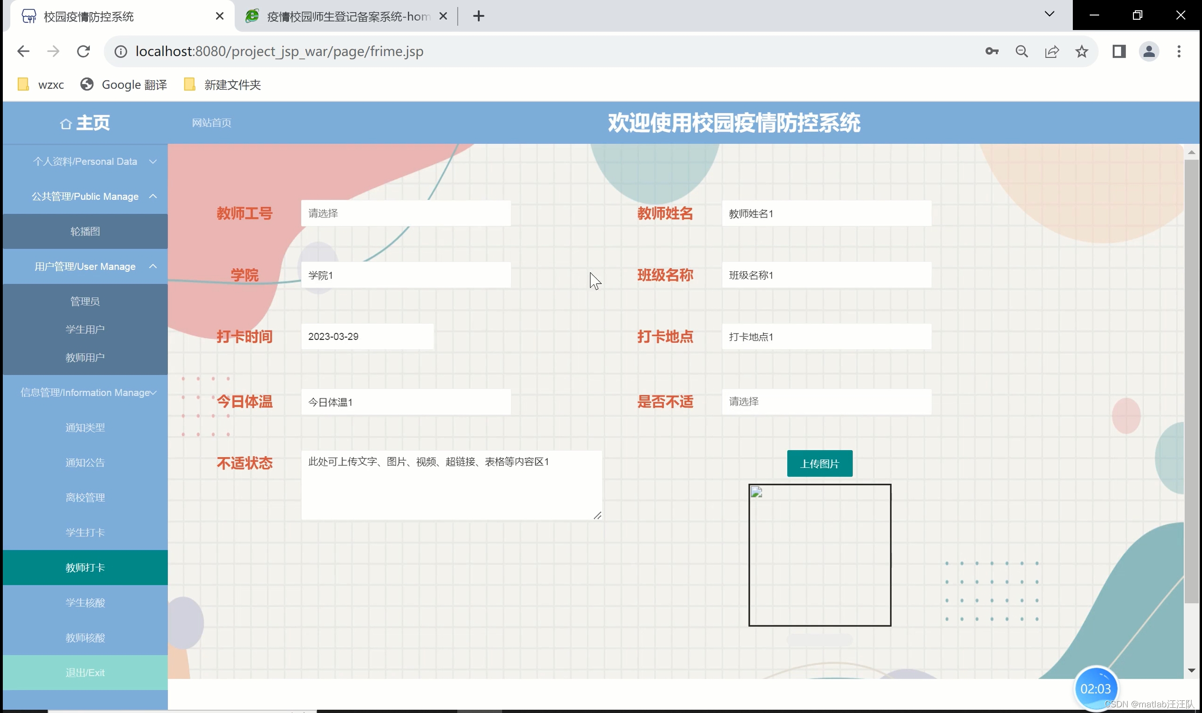This screenshot has height=713, width=1202.
Task: Collapse 公共管理/Public Manage section
Action: (x=85, y=197)
